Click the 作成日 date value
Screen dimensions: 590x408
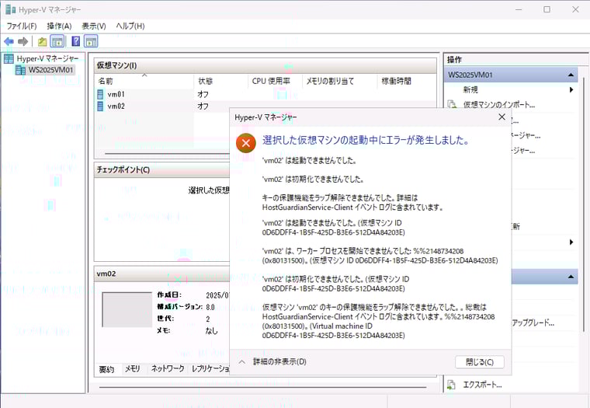217,295
